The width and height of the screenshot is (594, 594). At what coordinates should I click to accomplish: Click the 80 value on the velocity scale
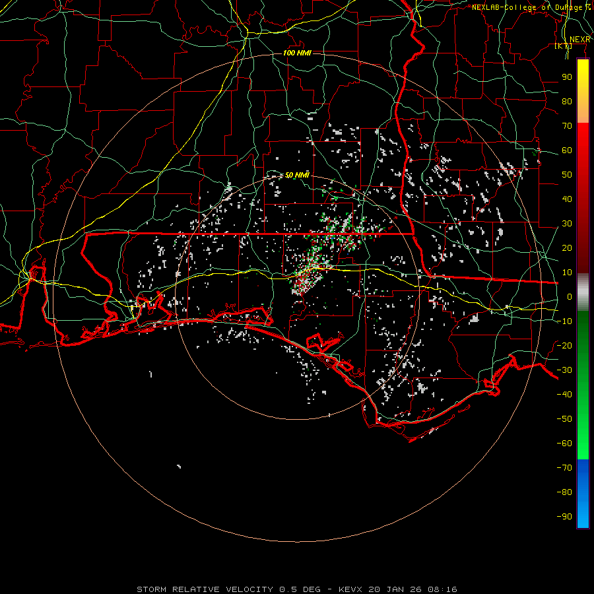click(x=567, y=102)
